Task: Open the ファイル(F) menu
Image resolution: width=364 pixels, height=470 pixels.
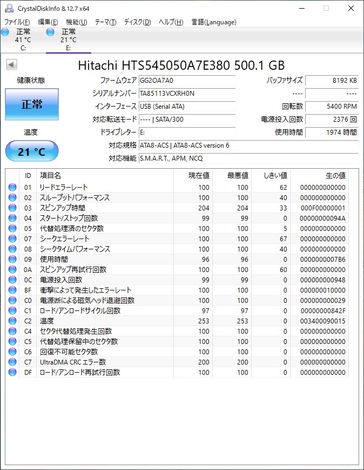Action: pos(17,22)
